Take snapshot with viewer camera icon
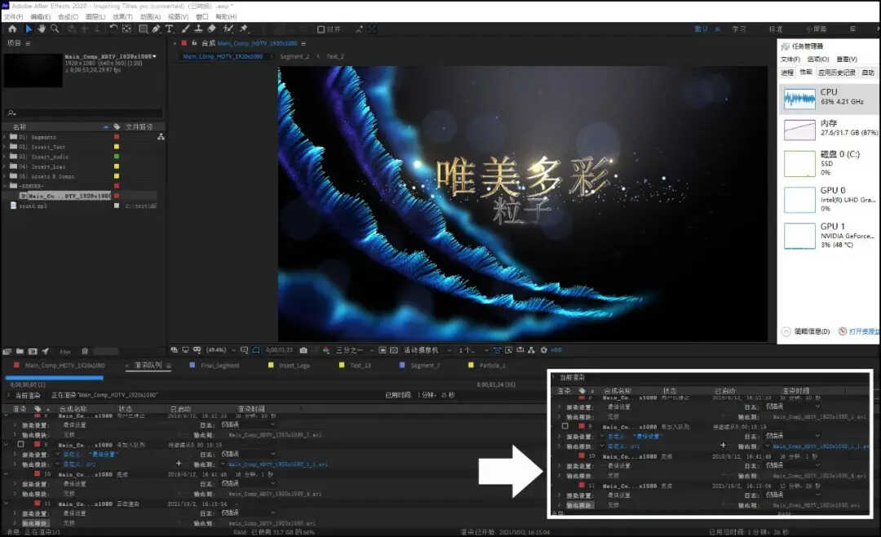This screenshot has height=537, width=881. (303, 350)
